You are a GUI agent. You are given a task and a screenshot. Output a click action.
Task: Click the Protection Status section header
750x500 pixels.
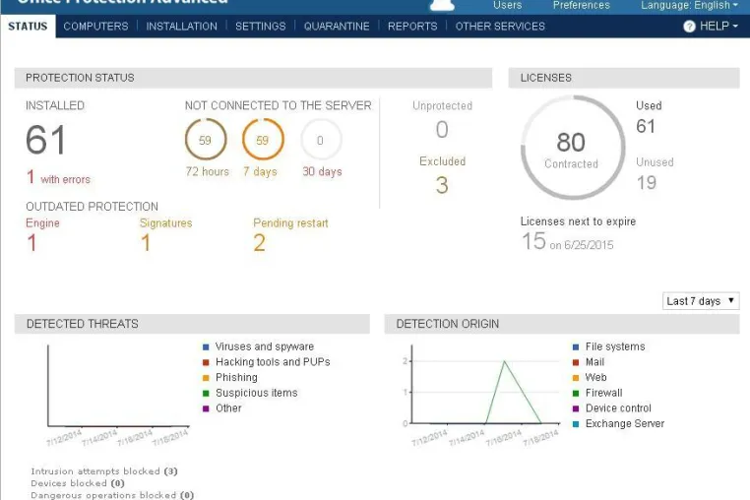pos(253,78)
